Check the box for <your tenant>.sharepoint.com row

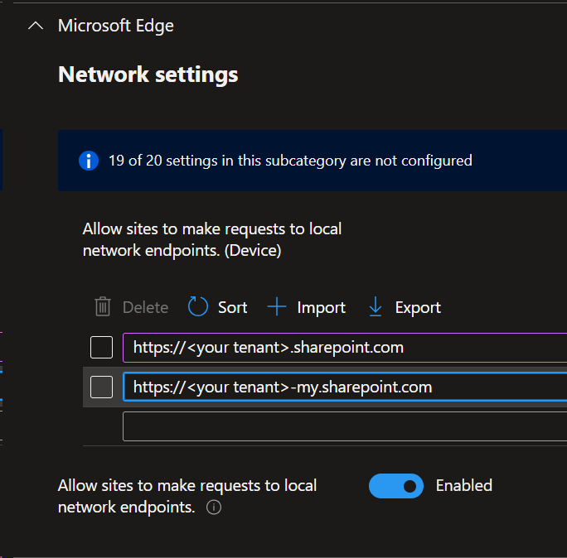[101, 348]
